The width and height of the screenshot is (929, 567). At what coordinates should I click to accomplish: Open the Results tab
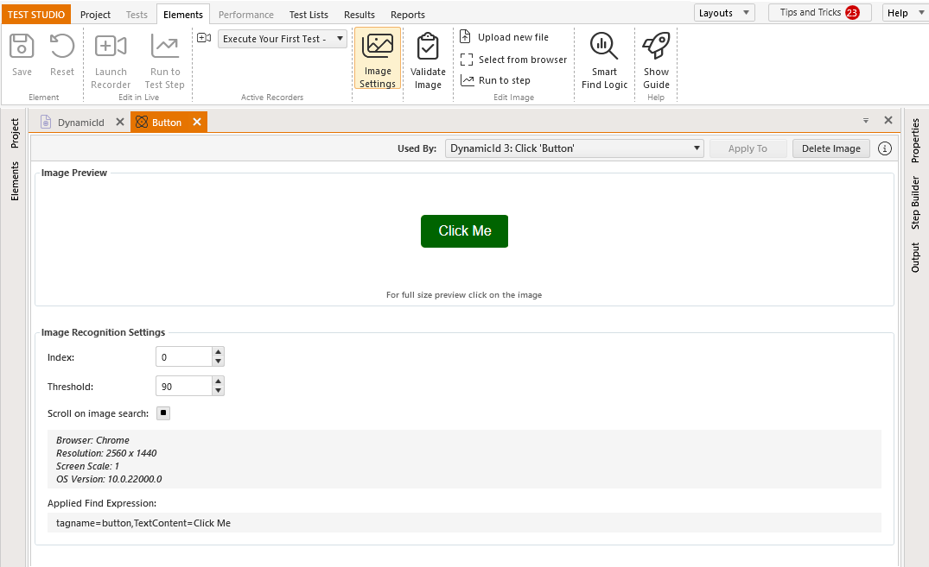(x=359, y=14)
